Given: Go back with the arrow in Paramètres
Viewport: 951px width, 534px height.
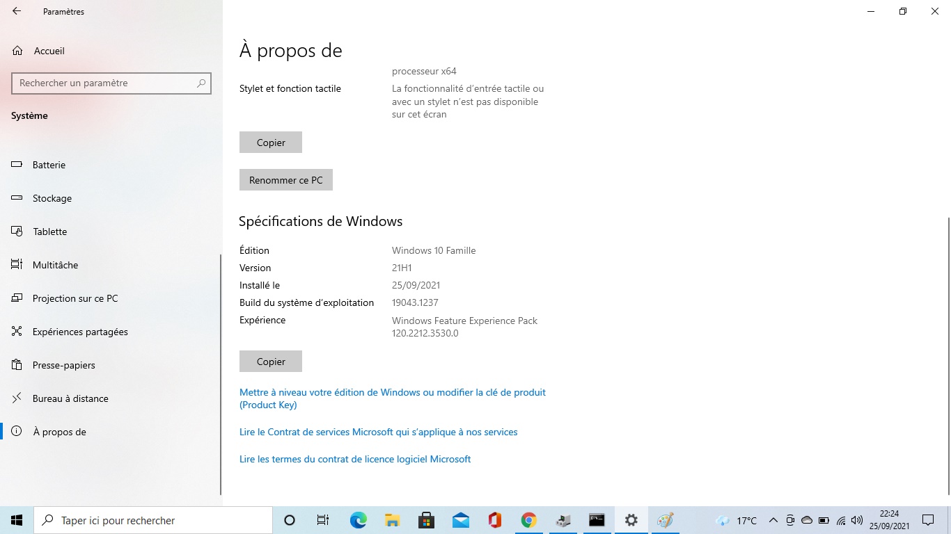Looking at the screenshot, I should 17,11.
